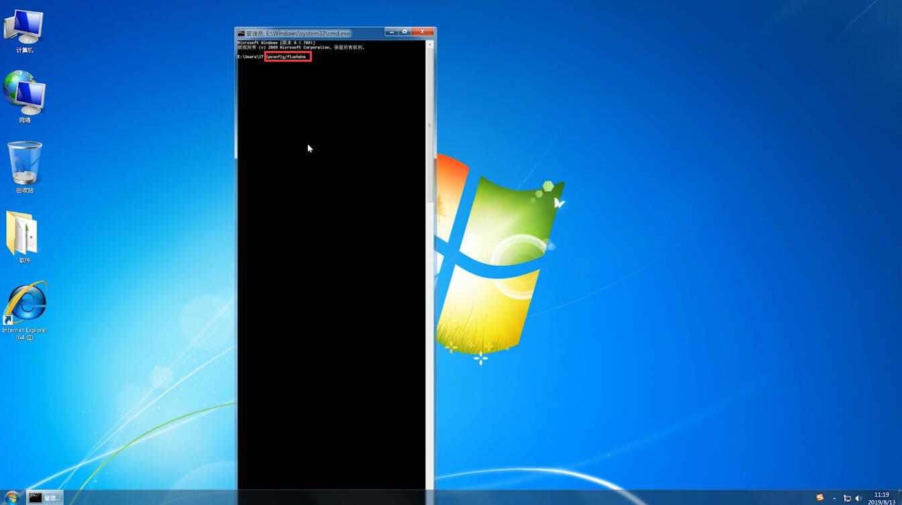Maximize the cmd.exe window
The height and width of the screenshot is (505, 902).
click(404, 32)
